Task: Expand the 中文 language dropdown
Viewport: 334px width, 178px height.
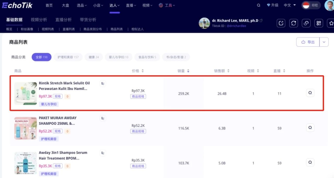Action: (290, 5)
